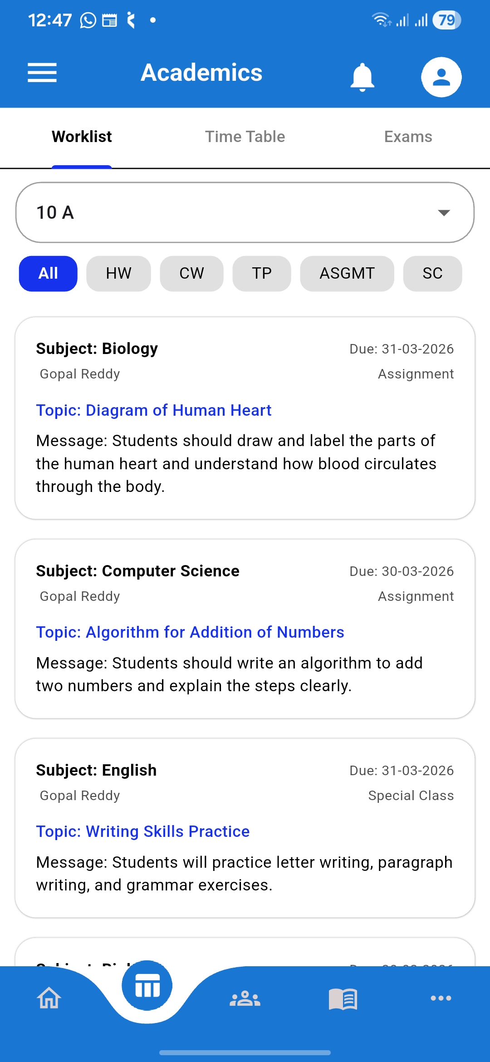Image resolution: width=490 pixels, height=1062 pixels.
Task: Open Topic: Algorithm for Addition of Numbers
Action: click(x=190, y=632)
